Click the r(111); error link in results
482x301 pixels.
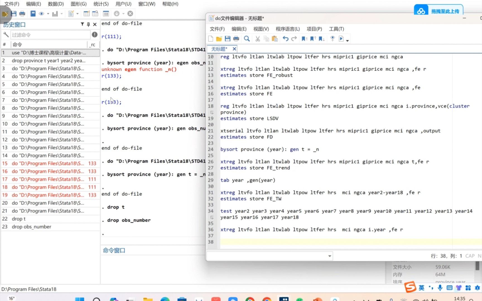[112, 37]
